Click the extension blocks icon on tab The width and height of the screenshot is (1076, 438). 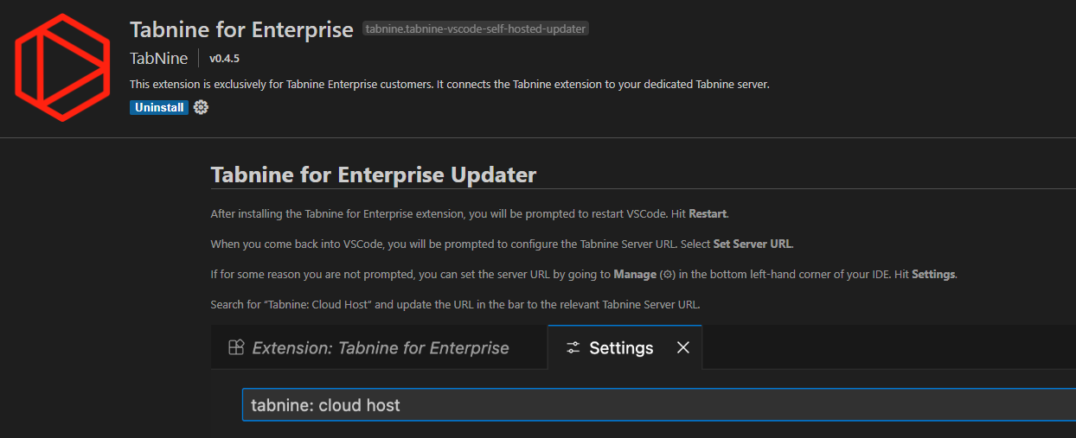pyautogui.click(x=236, y=348)
